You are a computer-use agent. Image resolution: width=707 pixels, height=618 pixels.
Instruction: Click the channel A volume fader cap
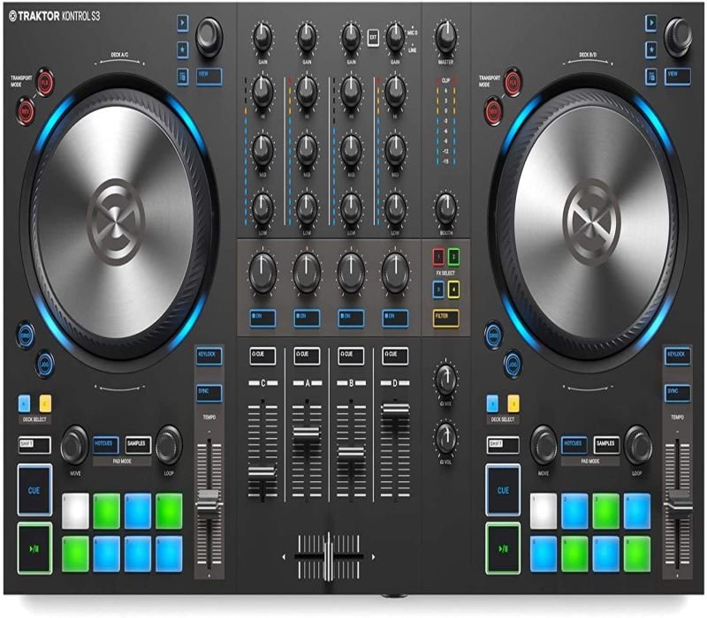(x=307, y=433)
